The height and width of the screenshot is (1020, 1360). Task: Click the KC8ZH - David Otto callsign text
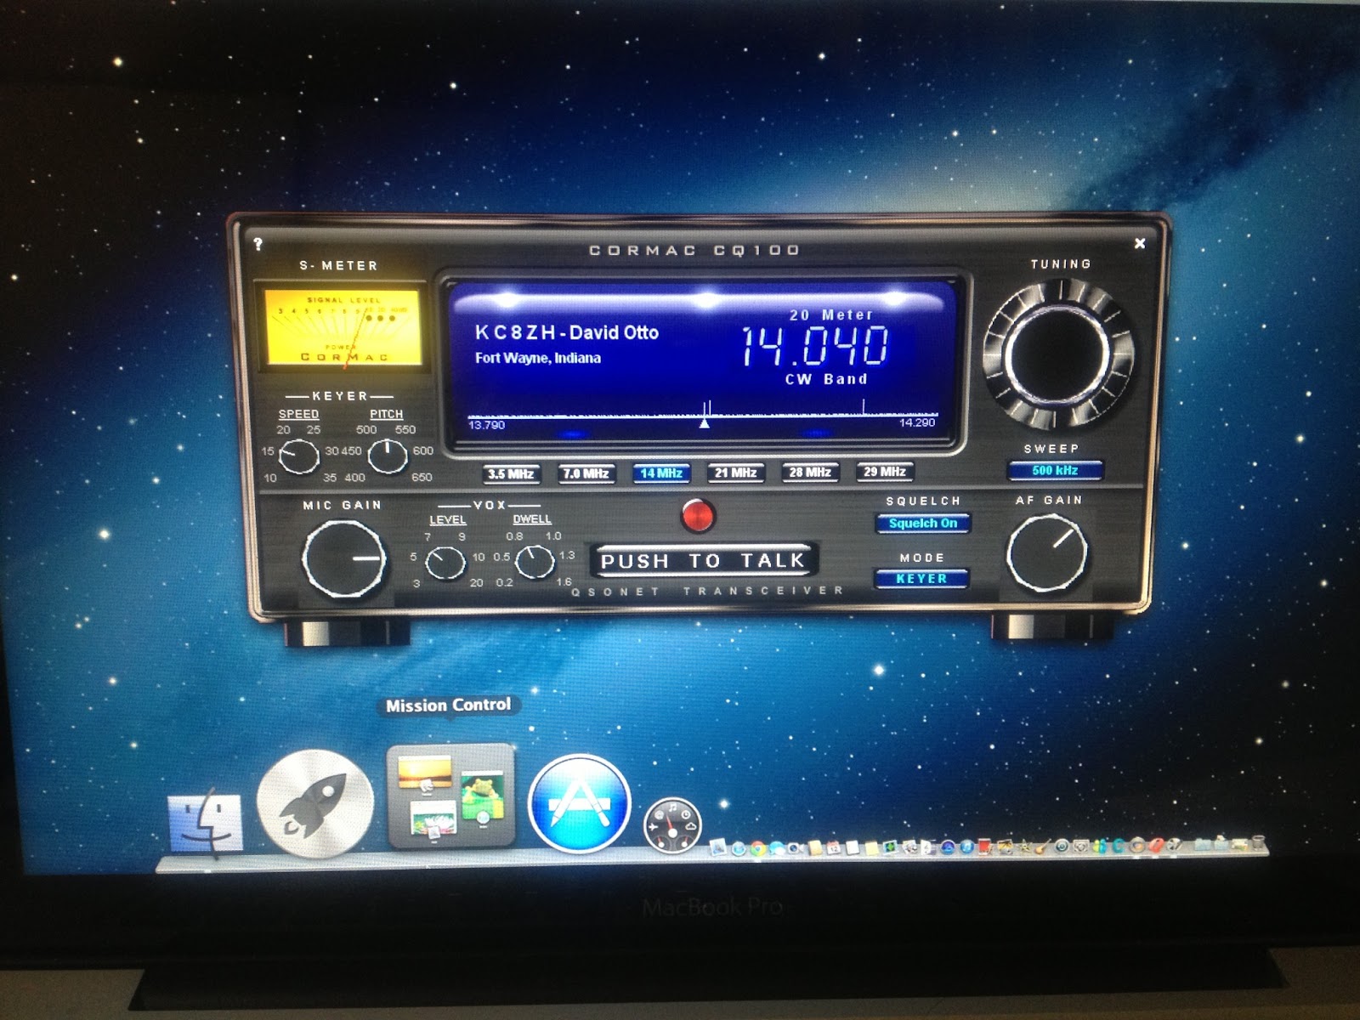(567, 332)
